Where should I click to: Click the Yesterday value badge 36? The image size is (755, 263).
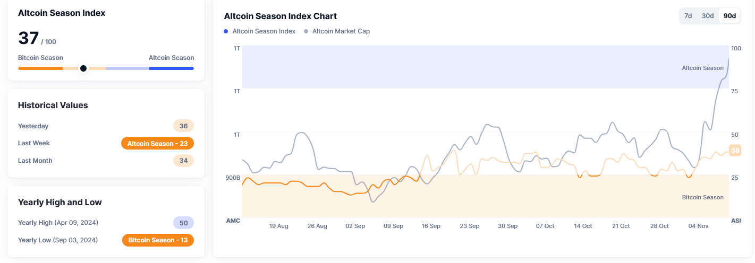(x=184, y=126)
